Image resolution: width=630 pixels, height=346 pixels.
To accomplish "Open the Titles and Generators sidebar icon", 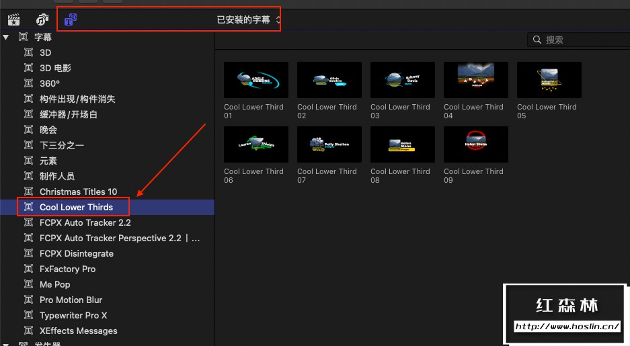I will tap(71, 19).
